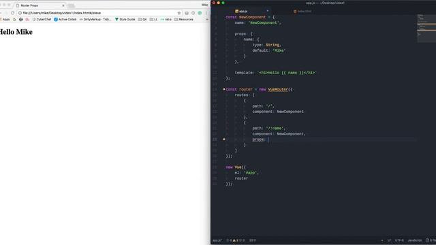Open linter warnings in the status bar
The height and width of the screenshot is (245, 436).
click(235, 240)
